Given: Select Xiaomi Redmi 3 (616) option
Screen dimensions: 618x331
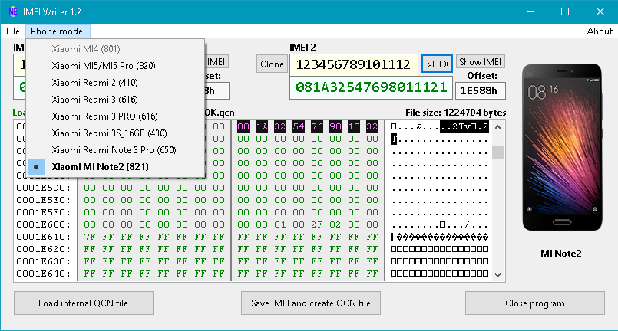Looking at the screenshot, I should tap(94, 99).
